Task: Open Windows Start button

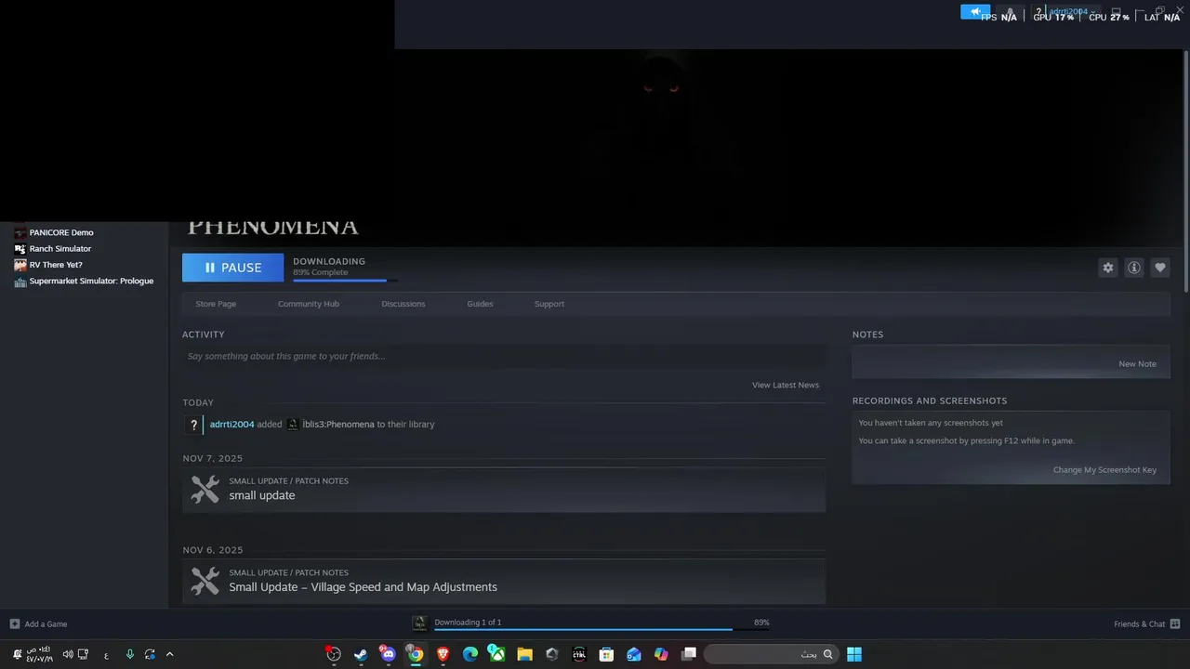Action: 854,654
